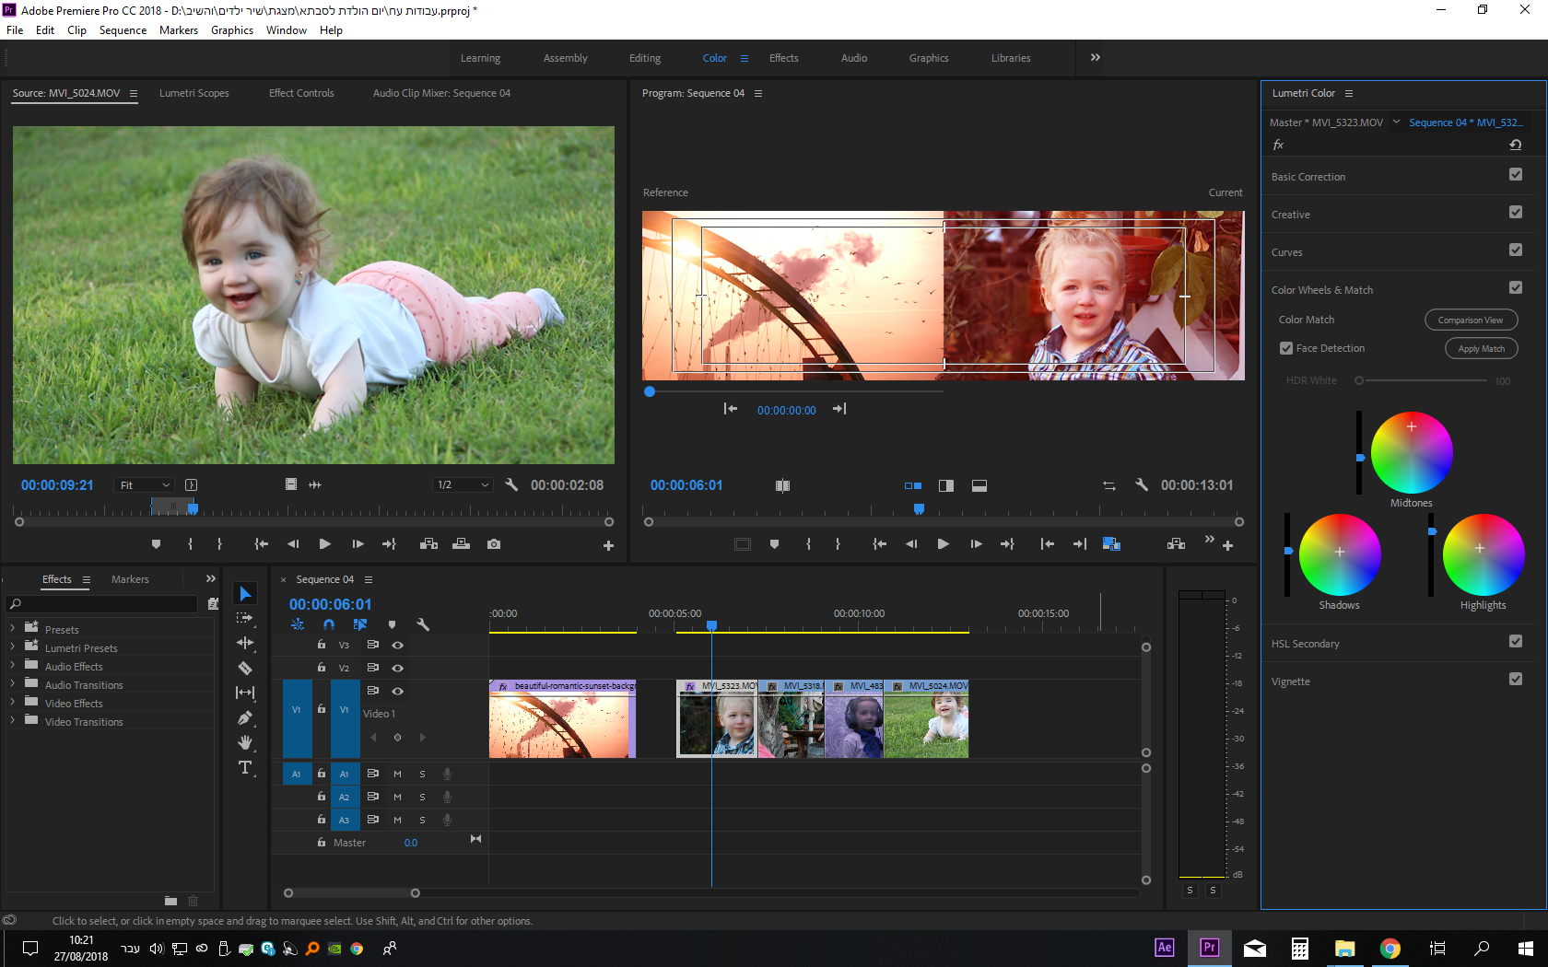This screenshot has width=1548, height=967.
Task: Open the 1/2 playback resolution dropdown
Action: tap(463, 485)
